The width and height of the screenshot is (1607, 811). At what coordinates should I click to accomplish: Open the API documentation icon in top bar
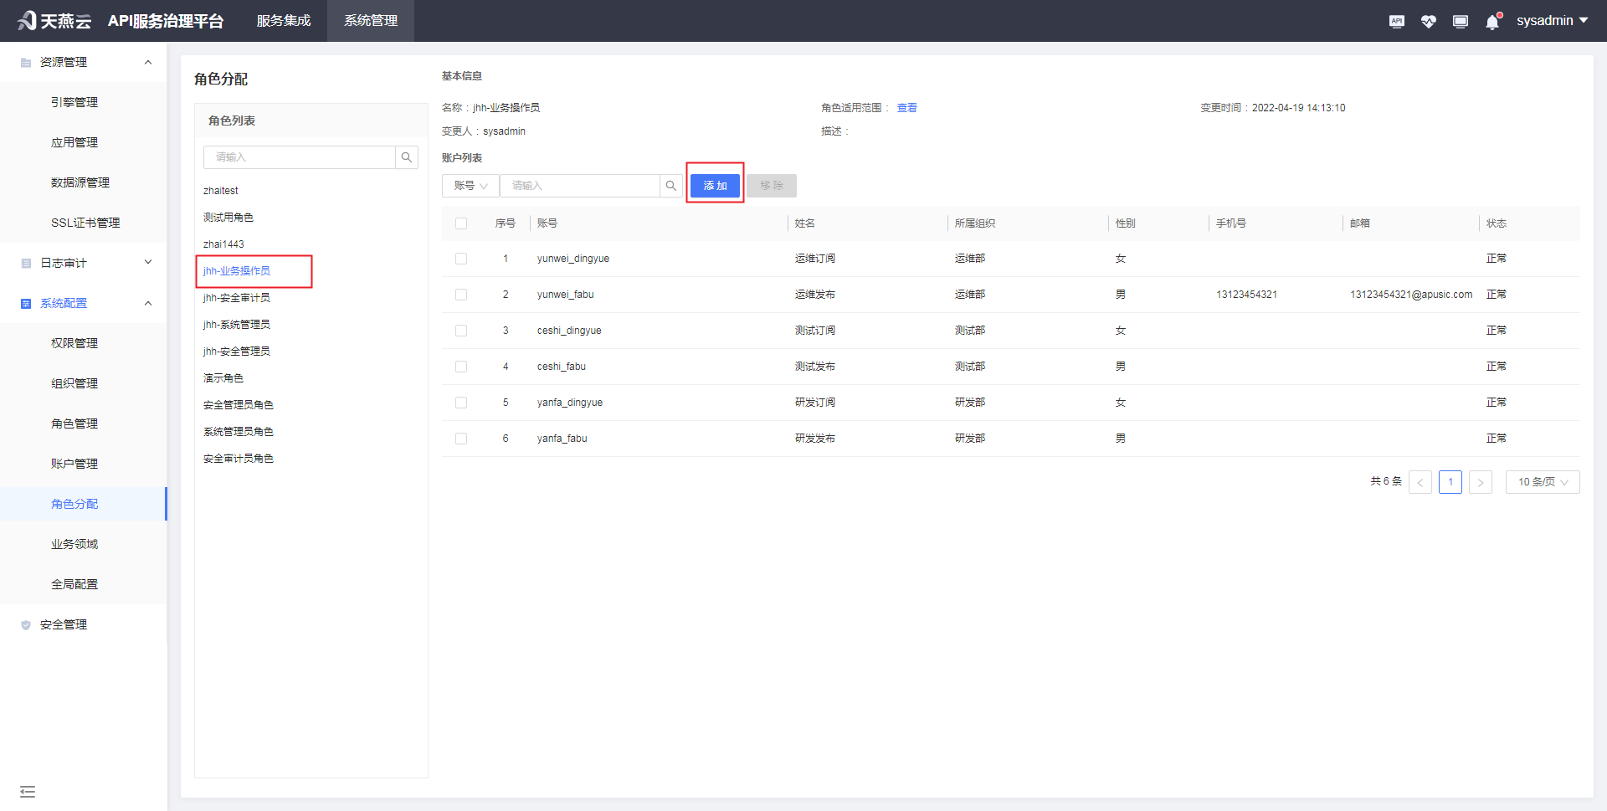pyautogui.click(x=1396, y=21)
